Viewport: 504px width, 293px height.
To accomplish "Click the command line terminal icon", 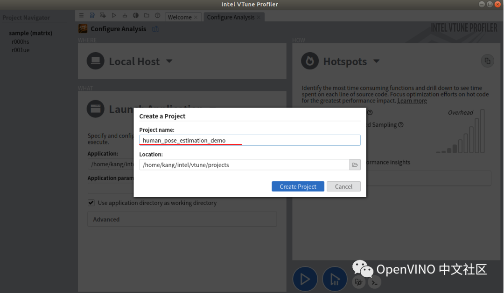I will pos(374,282).
